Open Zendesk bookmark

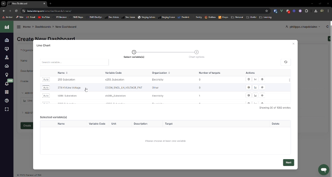point(184,17)
